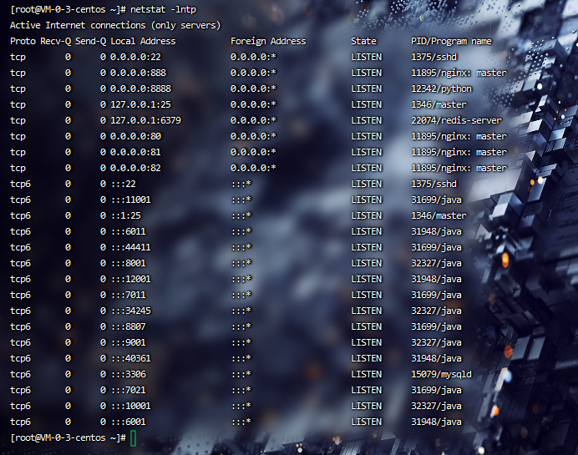Click the Proto column header
578x455 pixels.
tap(23, 41)
